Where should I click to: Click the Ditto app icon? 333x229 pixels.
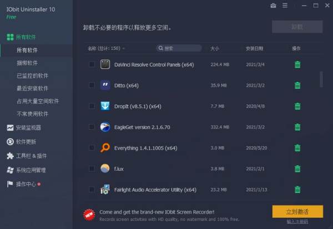[105, 85]
